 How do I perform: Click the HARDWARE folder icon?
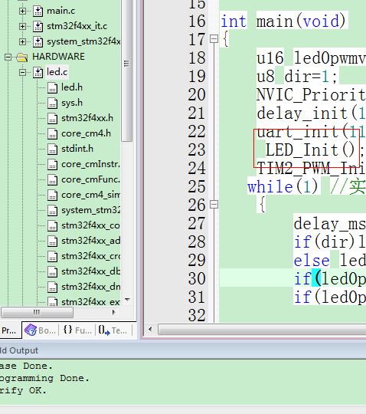tap(22, 57)
